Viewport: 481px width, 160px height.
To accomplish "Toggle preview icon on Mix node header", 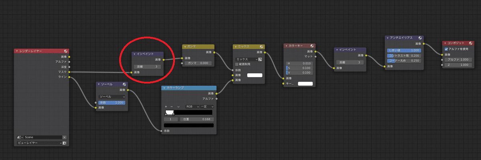I will point(261,47).
